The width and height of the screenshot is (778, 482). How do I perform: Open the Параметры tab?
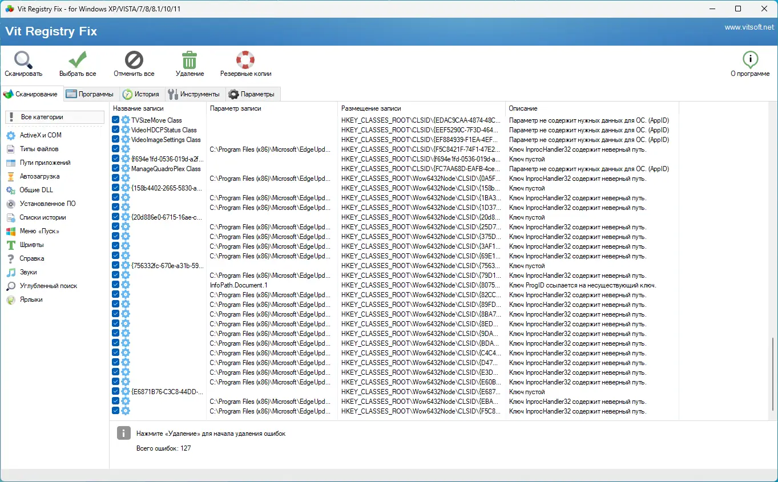[x=251, y=94]
